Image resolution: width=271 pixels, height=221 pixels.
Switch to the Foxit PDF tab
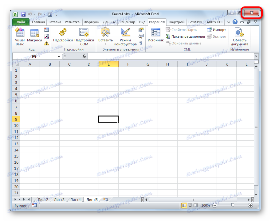coord(195,22)
